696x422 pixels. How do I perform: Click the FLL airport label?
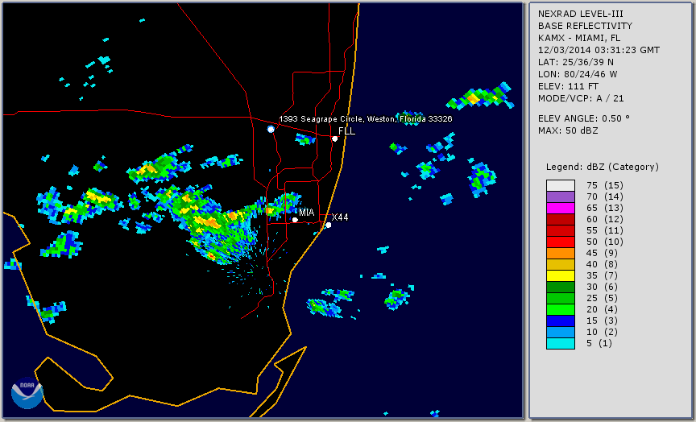point(346,131)
